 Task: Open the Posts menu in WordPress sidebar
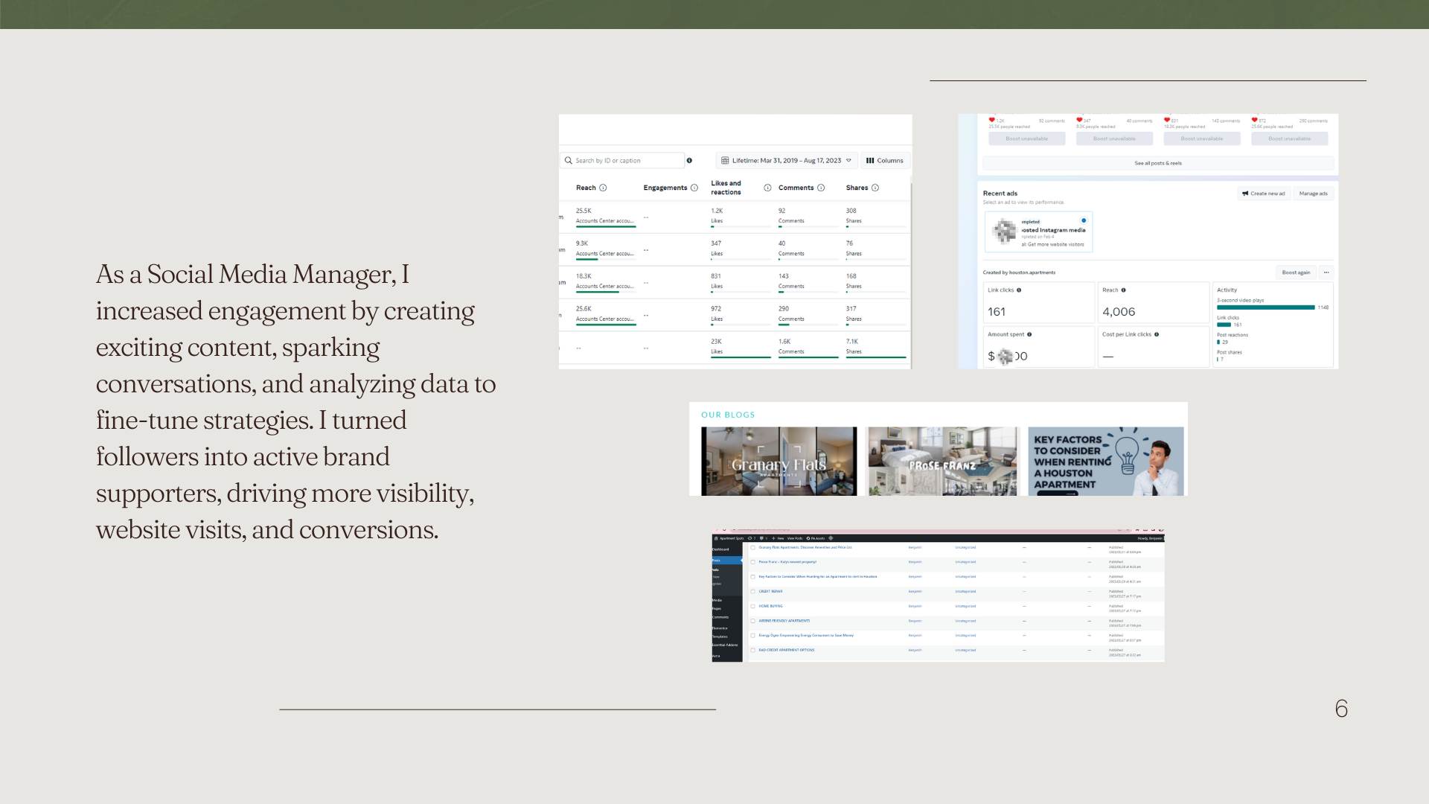point(717,561)
